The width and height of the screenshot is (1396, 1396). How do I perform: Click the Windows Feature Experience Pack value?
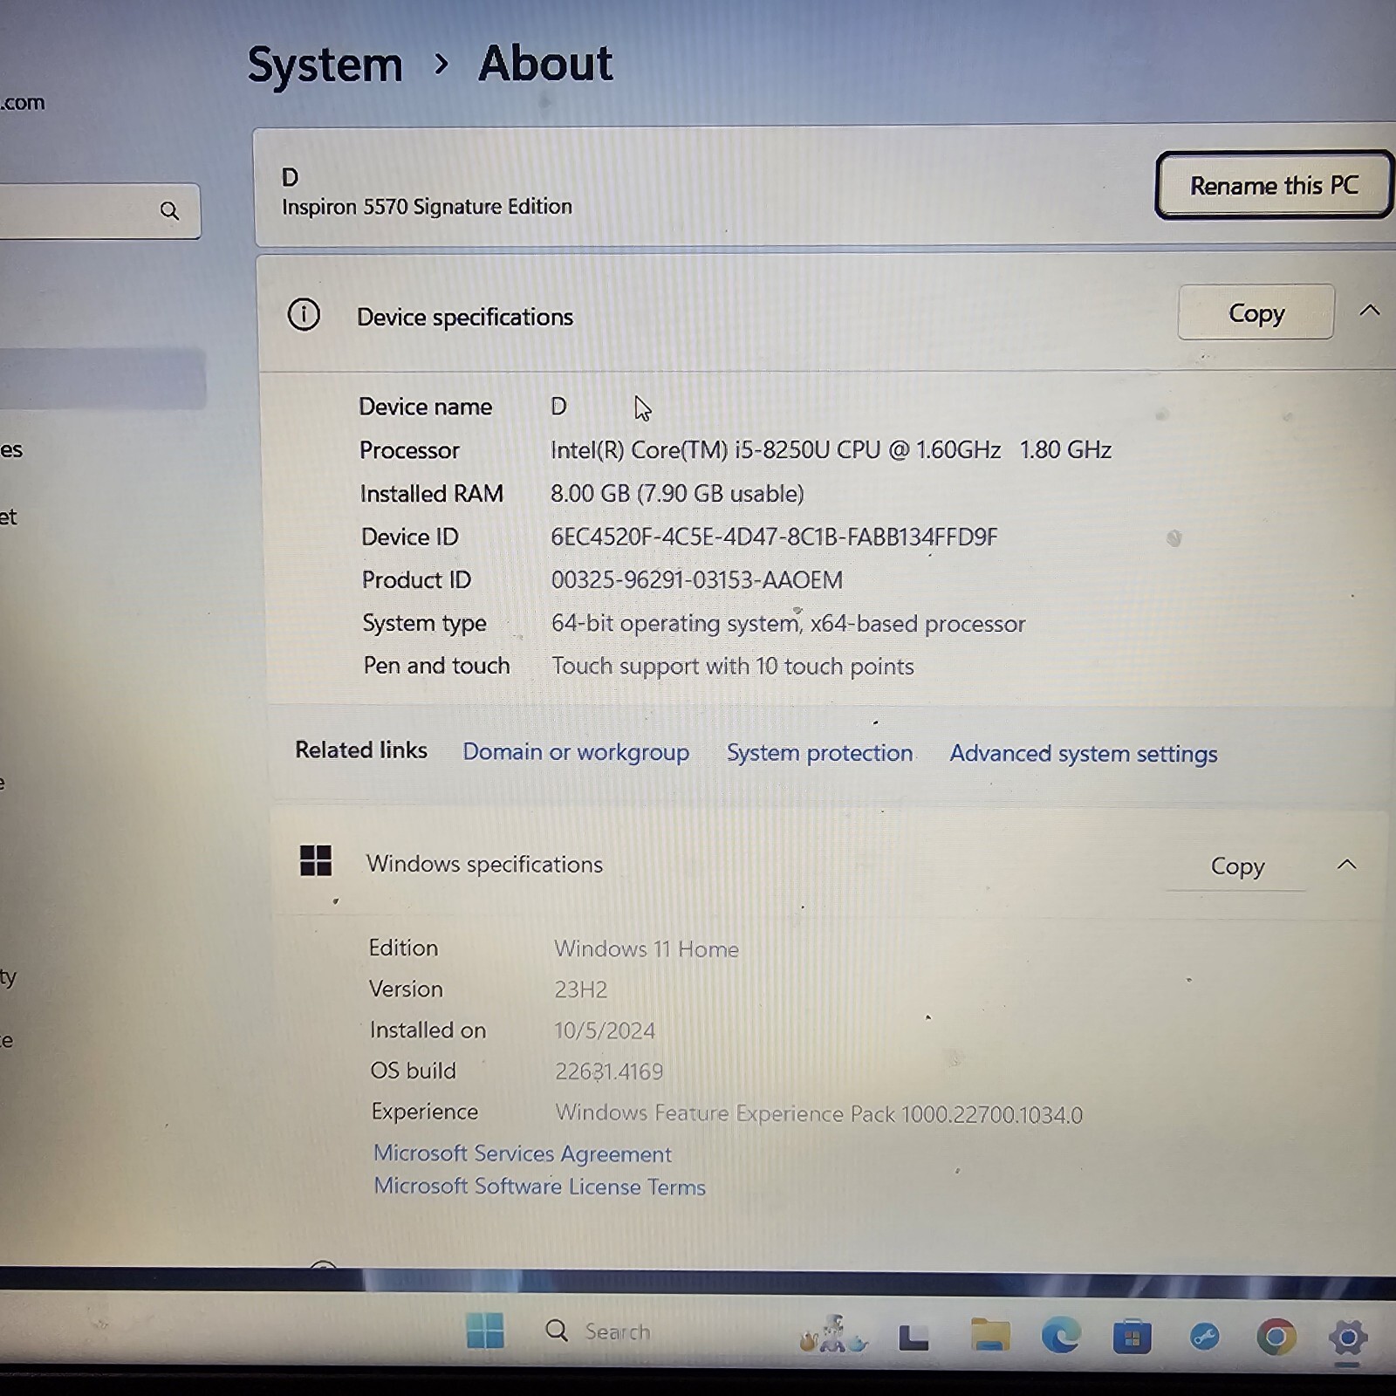[x=818, y=1114]
